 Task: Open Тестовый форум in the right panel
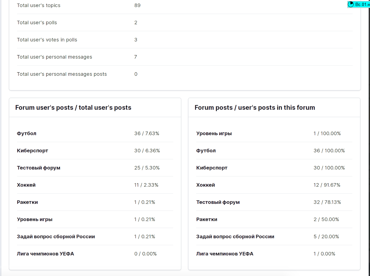pos(218,202)
